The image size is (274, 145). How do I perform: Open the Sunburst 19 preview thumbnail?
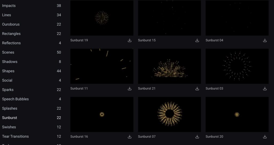102,18
